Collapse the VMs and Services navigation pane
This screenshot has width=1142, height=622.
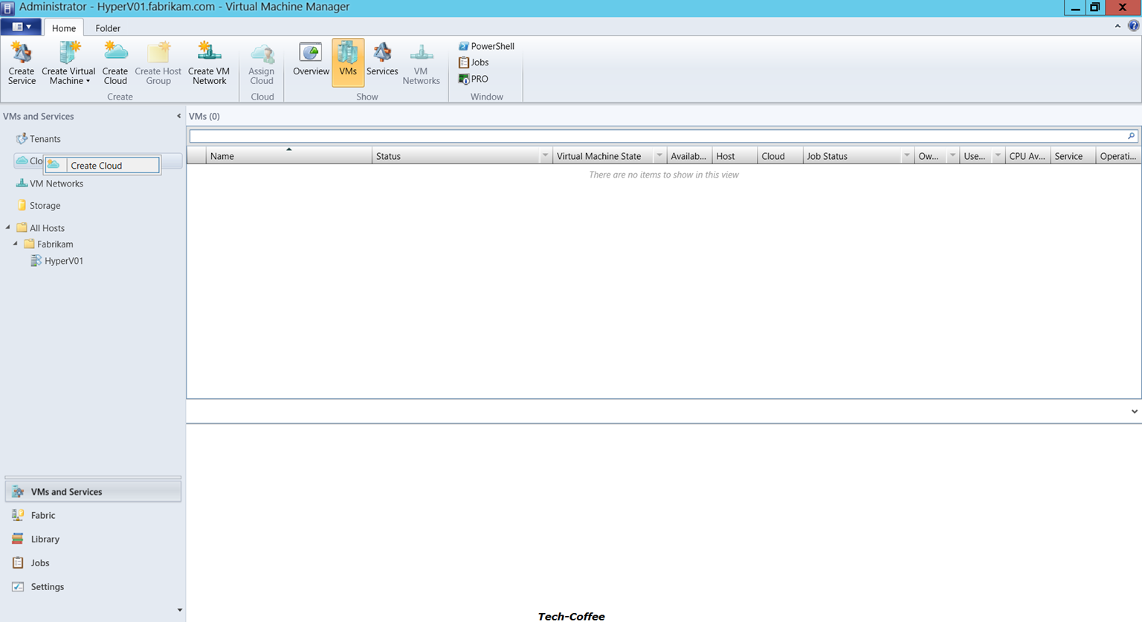(178, 116)
